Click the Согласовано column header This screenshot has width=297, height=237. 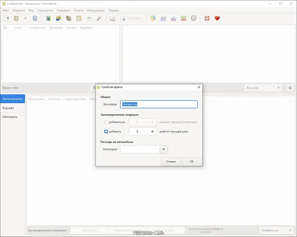(37, 28)
